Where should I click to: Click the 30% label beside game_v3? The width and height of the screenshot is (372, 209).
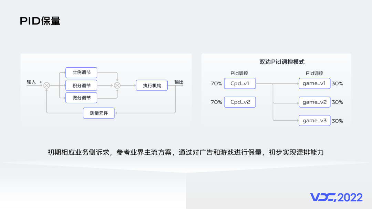point(337,121)
